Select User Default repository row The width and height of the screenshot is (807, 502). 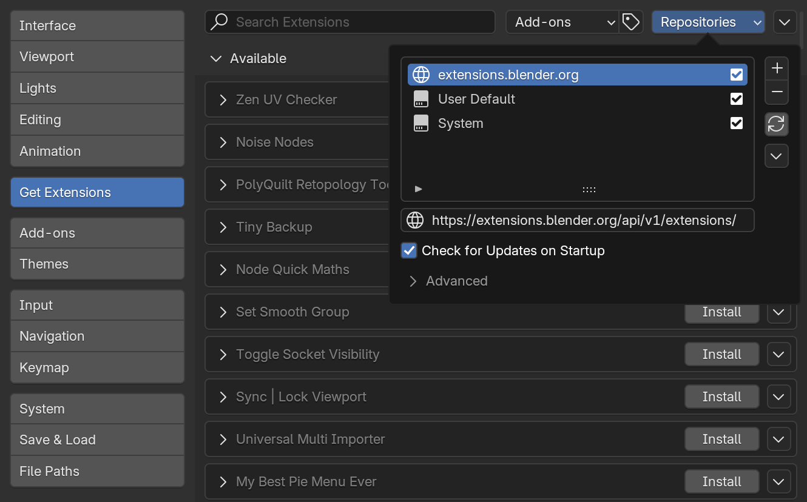(578, 99)
